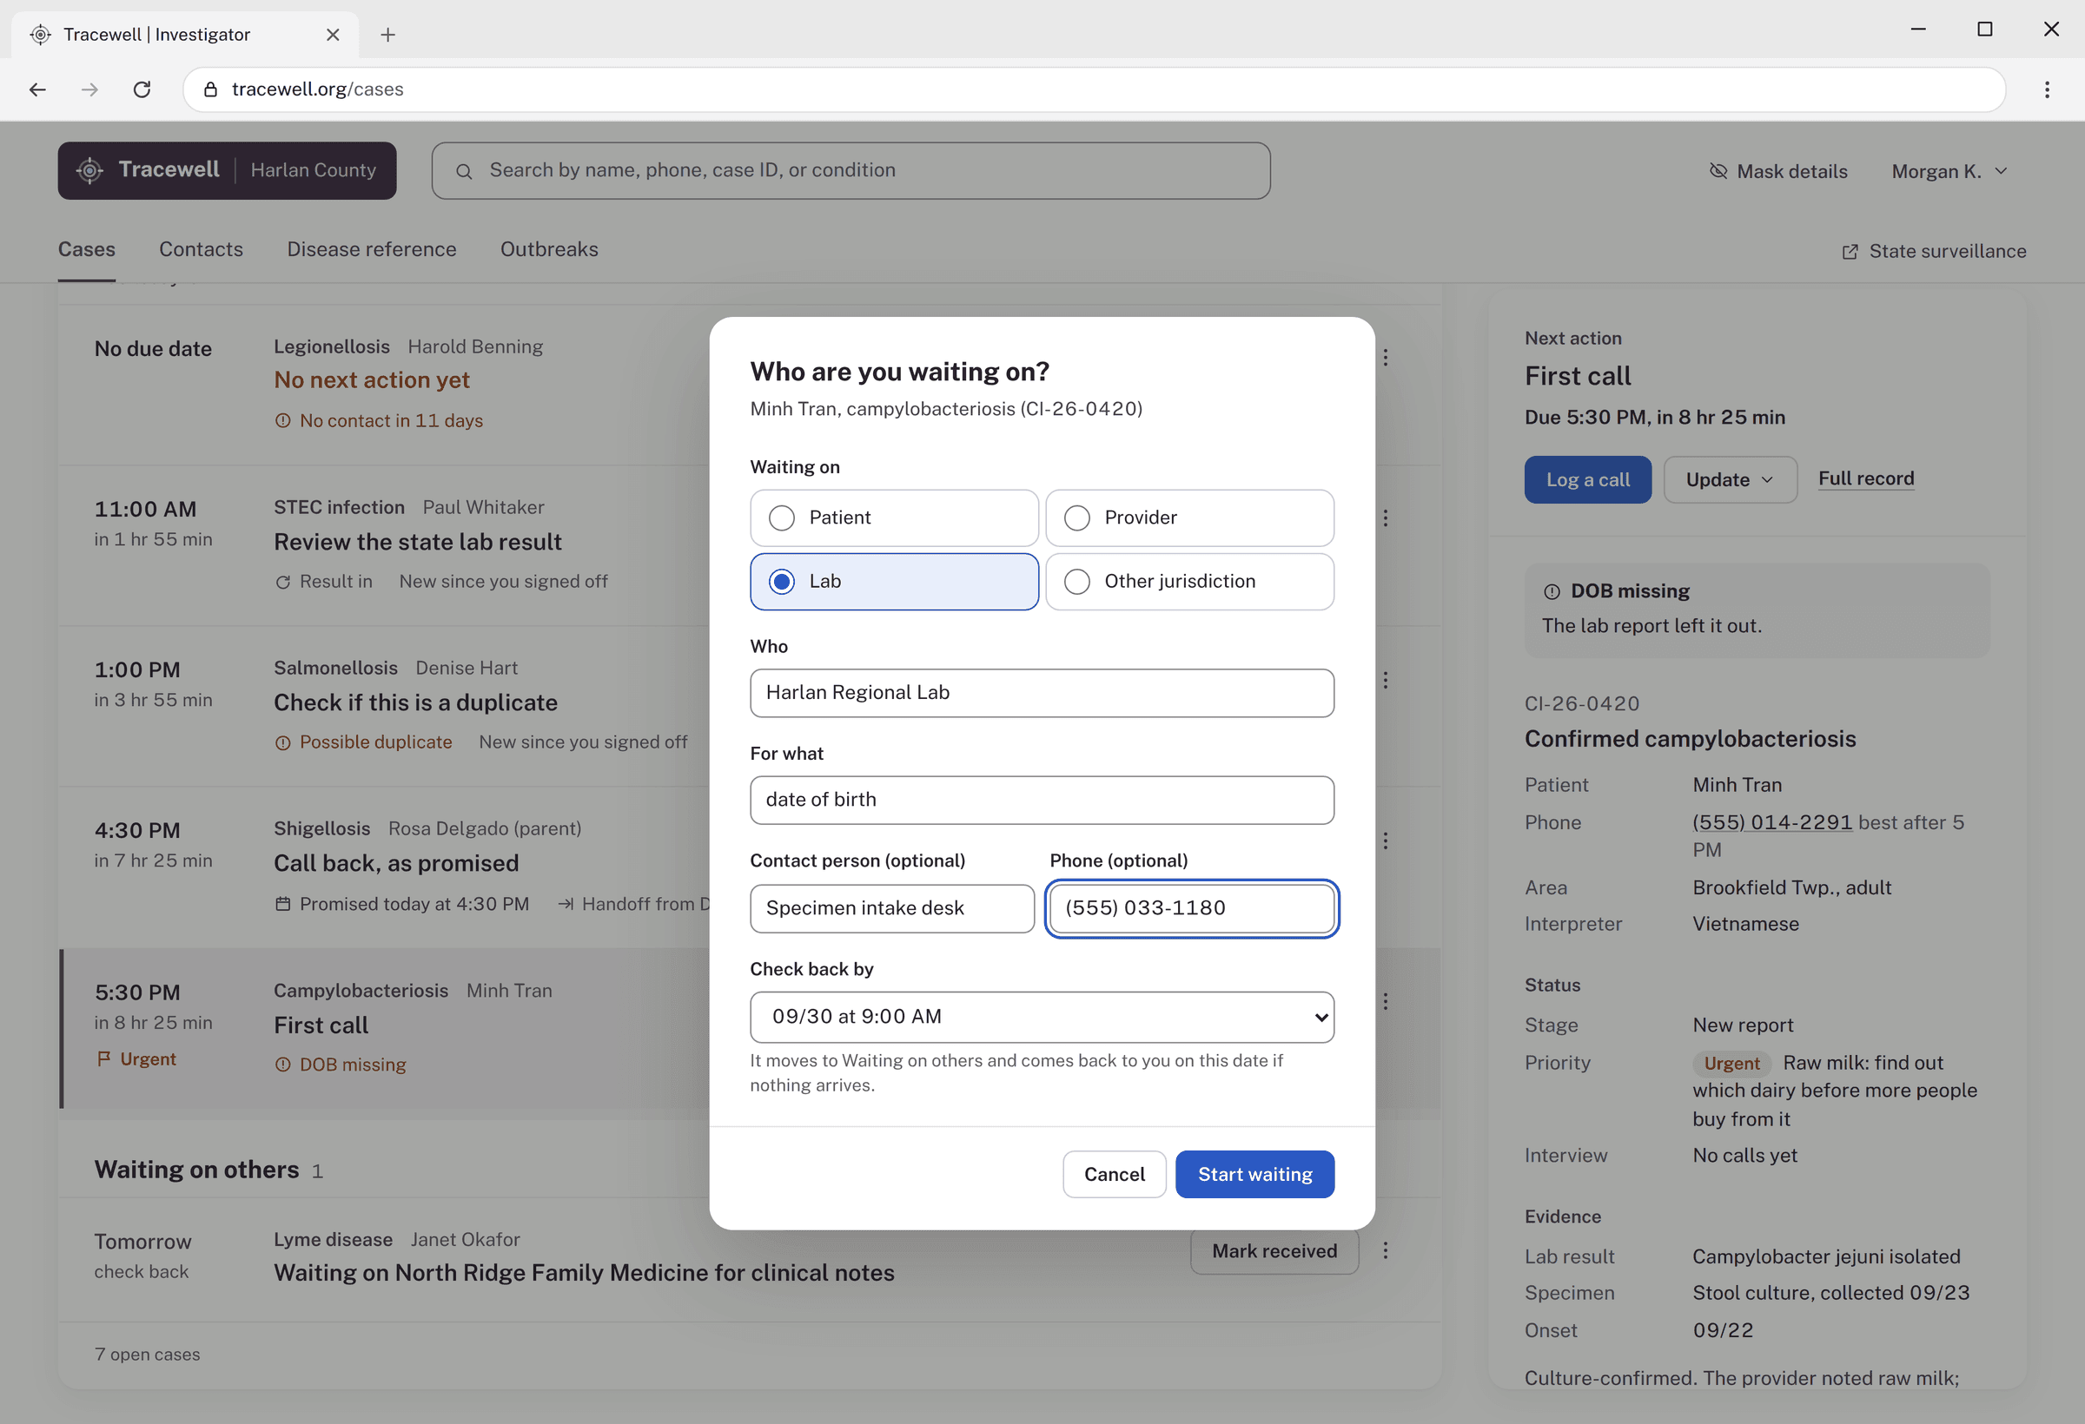Click the Start waiting button
This screenshot has width=2085, height=1424.
[x=1254, y=1174]
